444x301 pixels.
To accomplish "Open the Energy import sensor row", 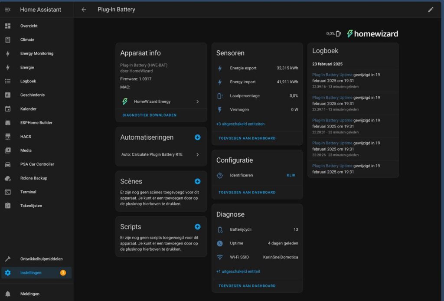I will click(257, 82).
